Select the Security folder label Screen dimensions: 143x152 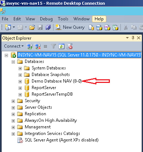pyautogui.click(x=32, y=101)
